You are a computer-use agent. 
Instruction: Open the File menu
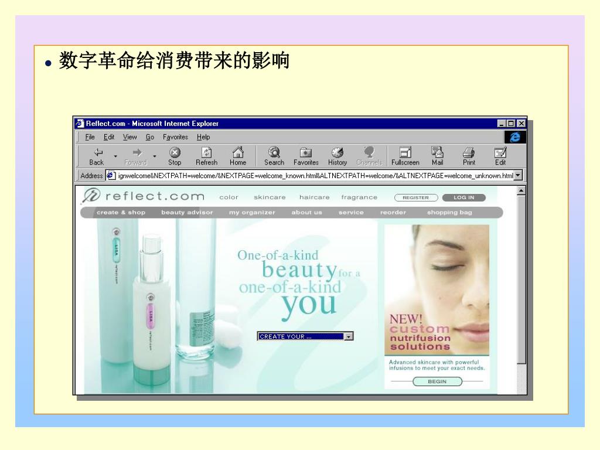click(90, 137)
